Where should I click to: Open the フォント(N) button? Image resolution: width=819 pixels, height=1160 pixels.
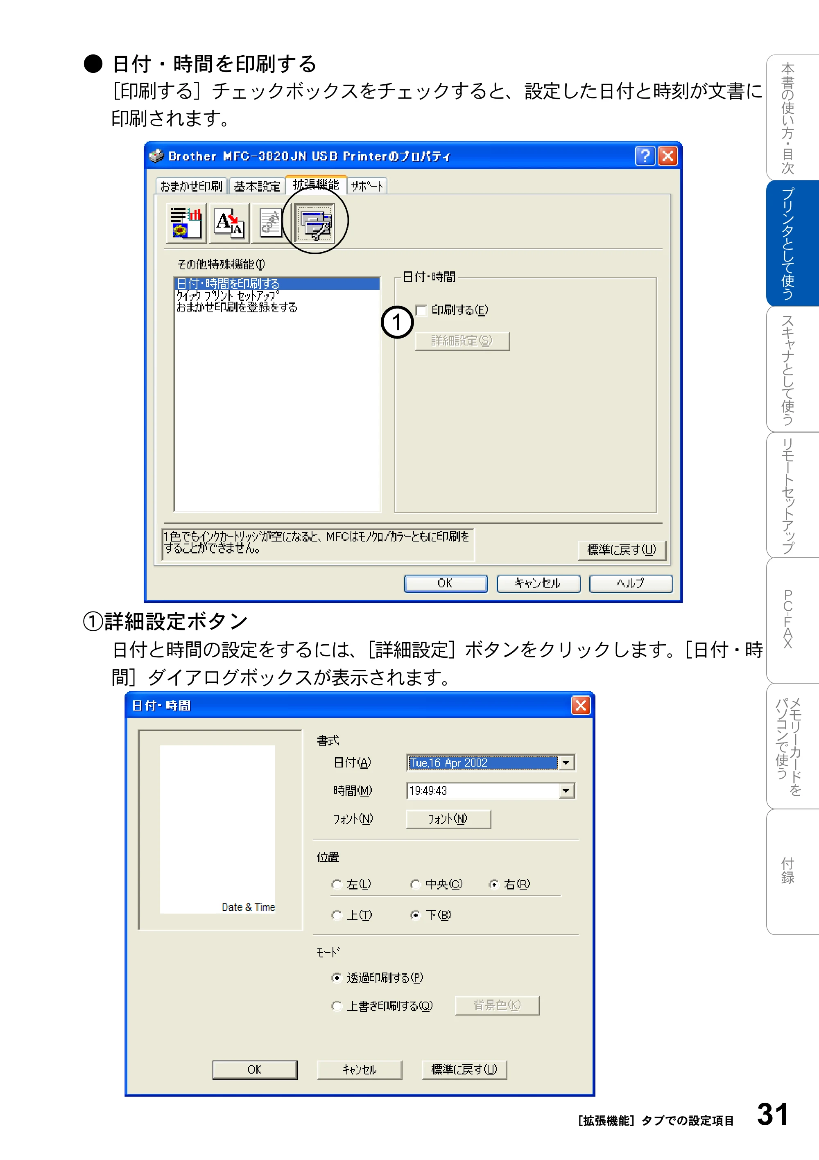pyautogui.click(x=448, y=819)
